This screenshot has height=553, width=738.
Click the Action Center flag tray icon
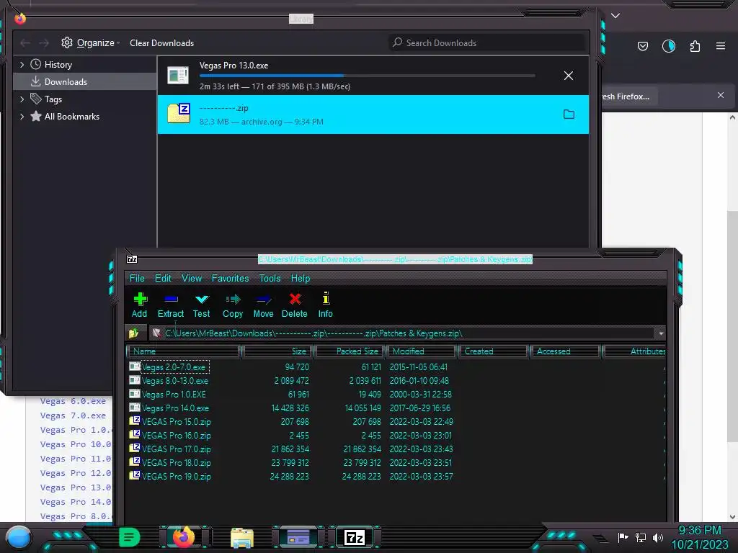click(x=623, y=537)
